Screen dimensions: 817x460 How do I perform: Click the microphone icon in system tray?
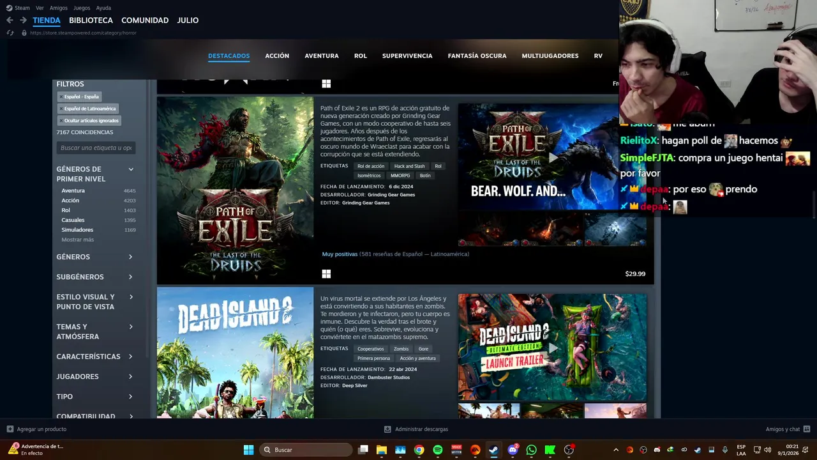(x=724, y=450)
